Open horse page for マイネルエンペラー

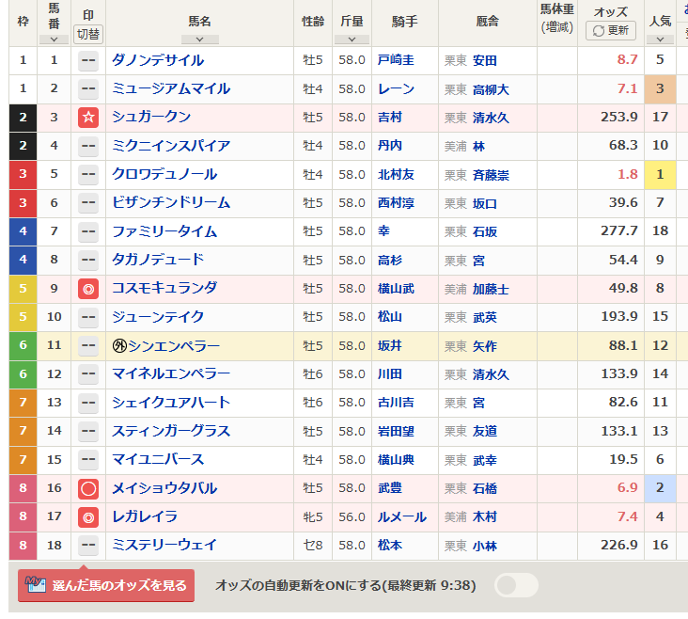171,373
